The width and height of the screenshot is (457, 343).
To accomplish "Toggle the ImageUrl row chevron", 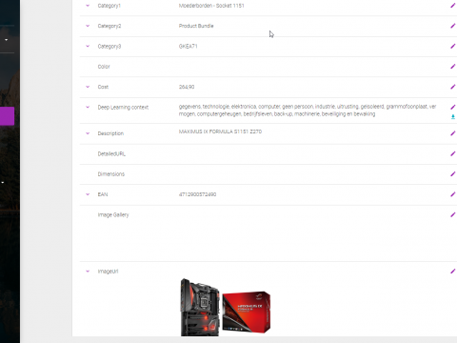I will 88,272.
